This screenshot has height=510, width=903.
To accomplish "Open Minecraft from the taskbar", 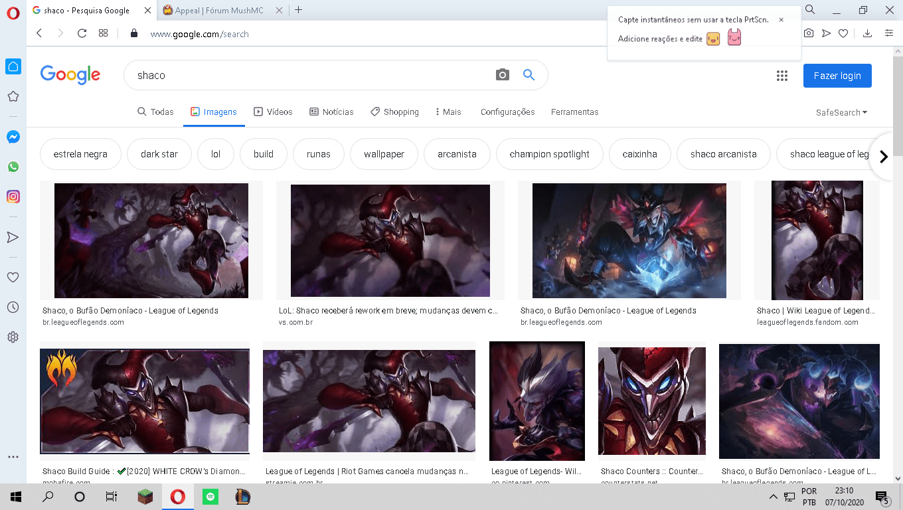I will 145,496.
